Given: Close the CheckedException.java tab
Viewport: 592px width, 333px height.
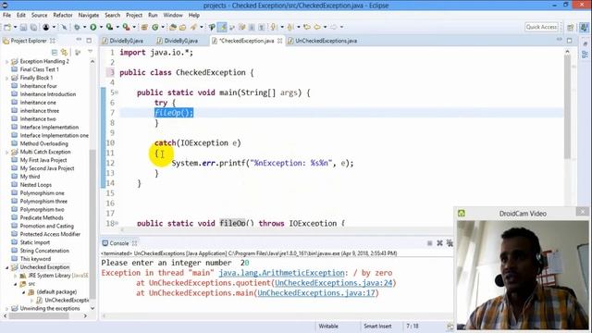Looking at the screenshot, I should click(x=279, y=41).
